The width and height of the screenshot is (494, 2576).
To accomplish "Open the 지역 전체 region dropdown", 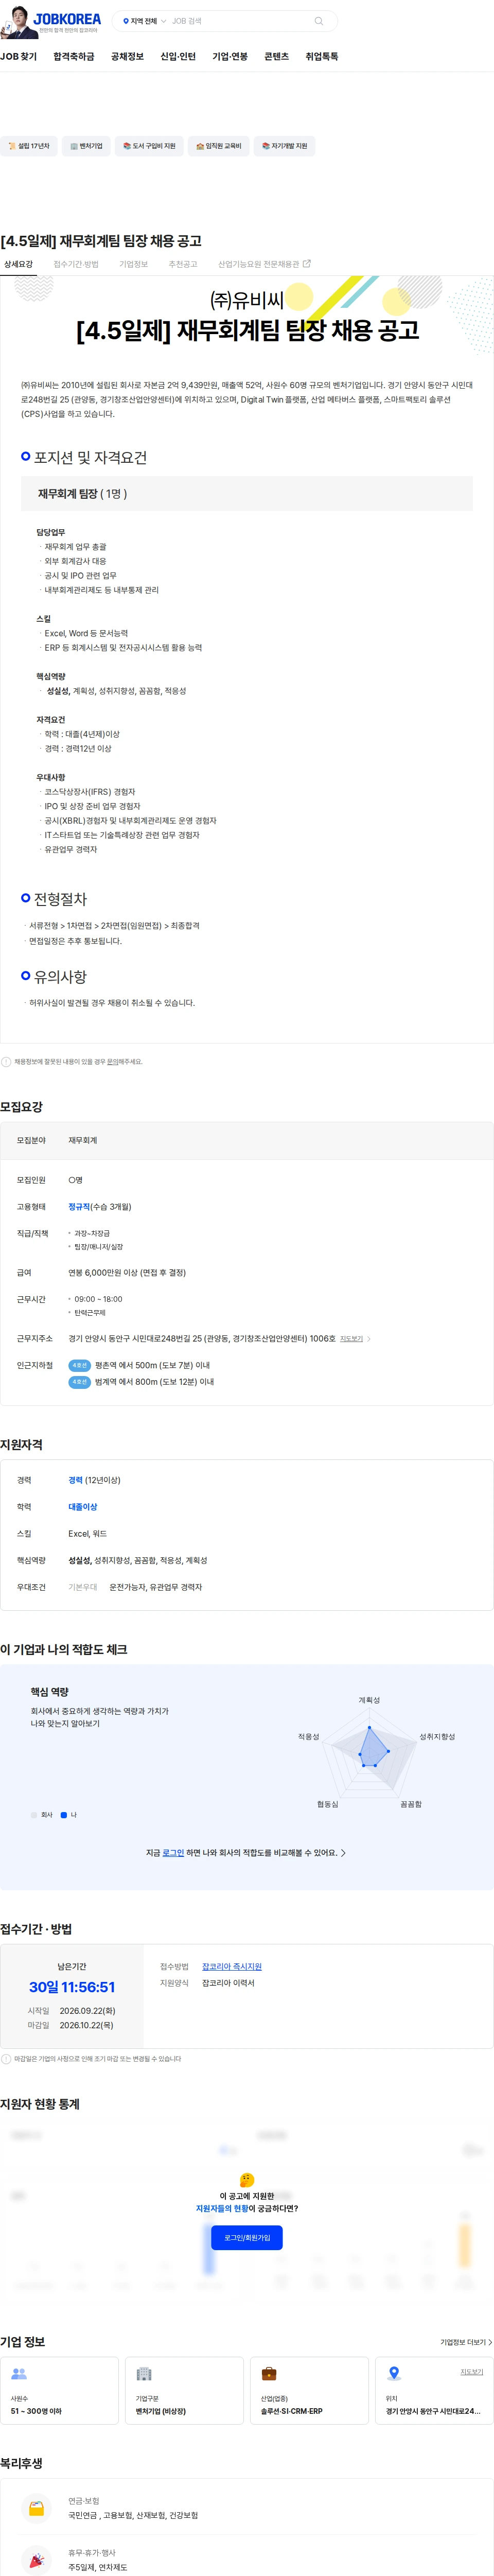I will 144,21.
